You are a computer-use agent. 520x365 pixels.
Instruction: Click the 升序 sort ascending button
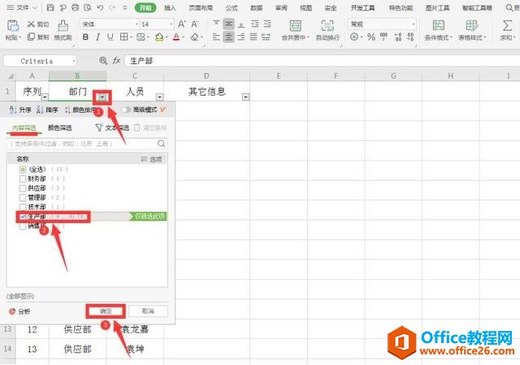click(19, 109)
